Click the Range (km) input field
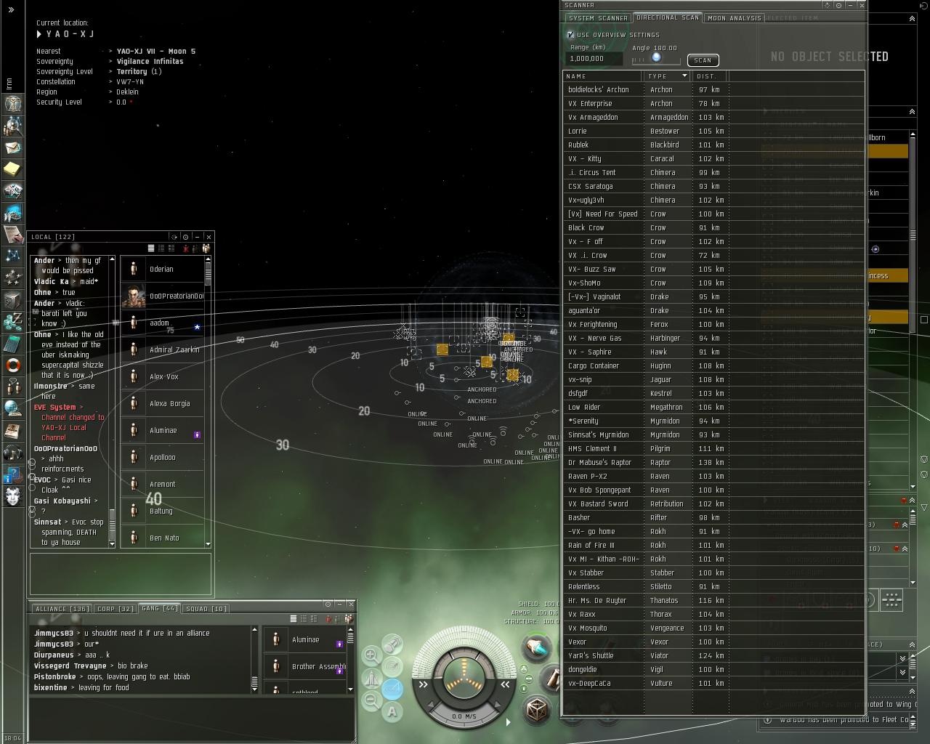The image size is (930, 744). 594,59
